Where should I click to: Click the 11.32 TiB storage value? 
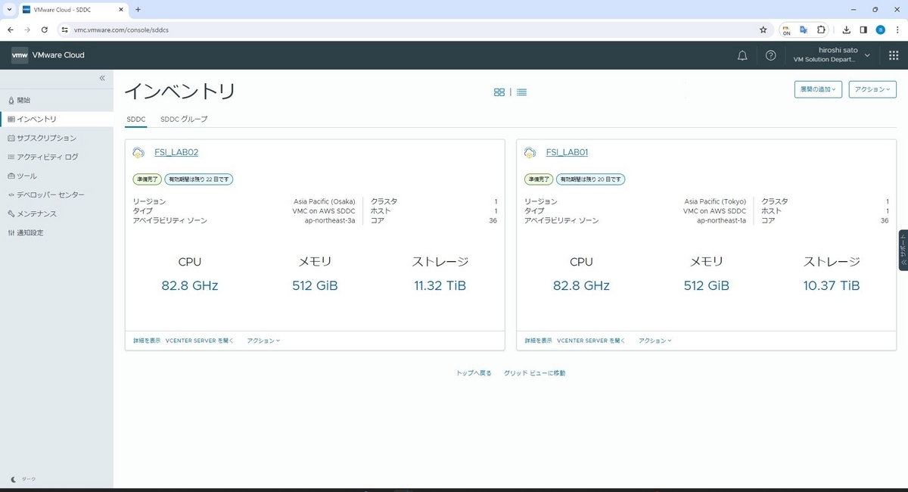[440, 285]
